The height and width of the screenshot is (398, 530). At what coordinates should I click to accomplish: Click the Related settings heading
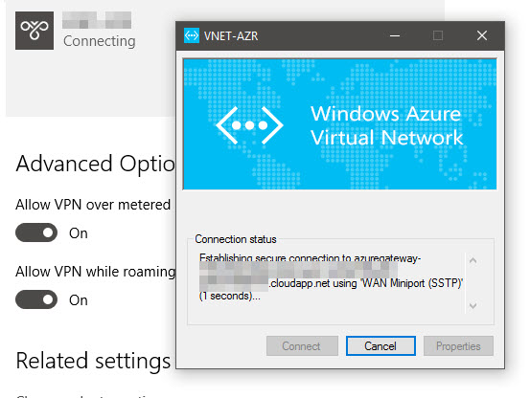(x=93, y=361)
